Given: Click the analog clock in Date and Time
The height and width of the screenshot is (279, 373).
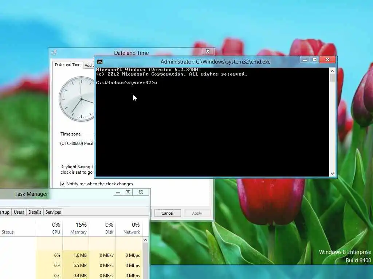Looking at the screenshot, I should coord(76,99).
